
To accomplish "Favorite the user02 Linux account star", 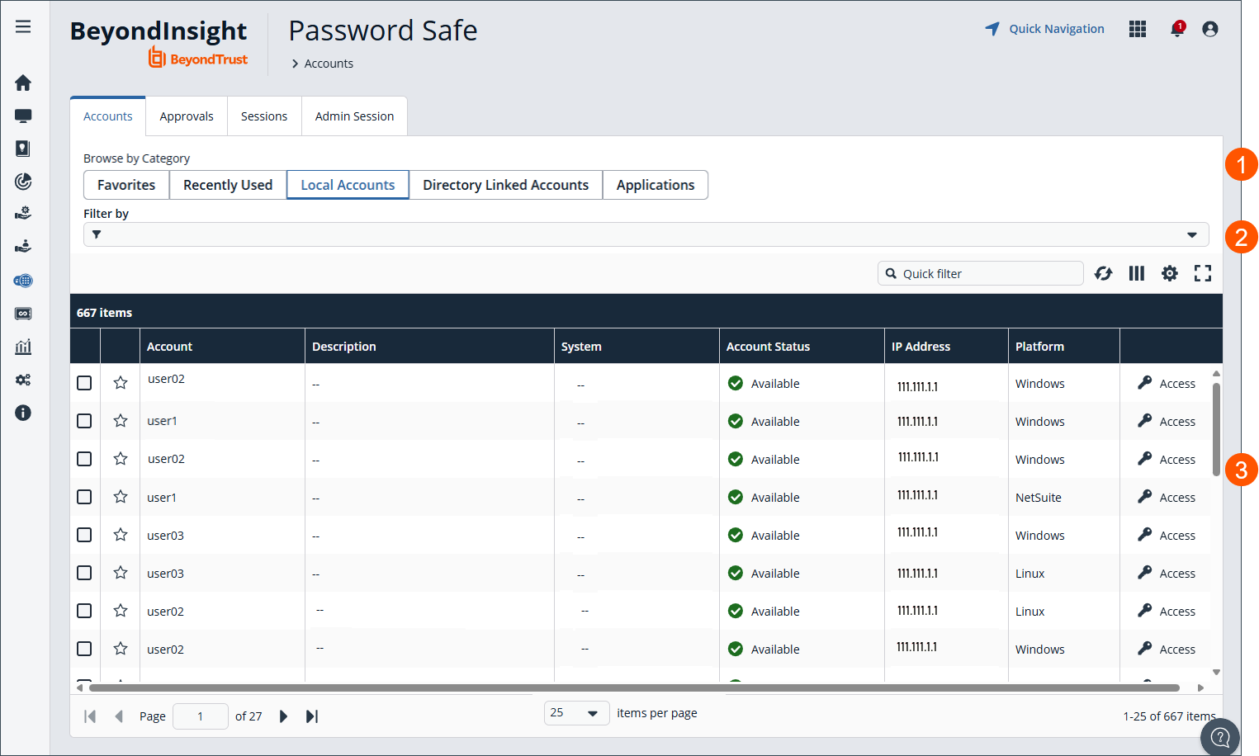I will [x=121, y=610].
